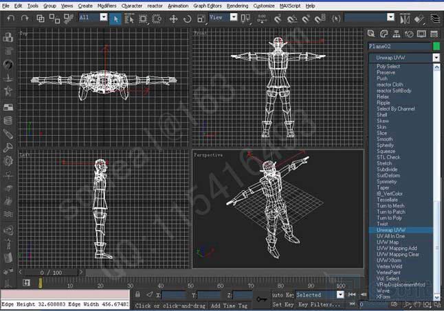Open the Display panel tab icon
The image size is (444, 311).
pyautogui.click(x=421, y=34)
